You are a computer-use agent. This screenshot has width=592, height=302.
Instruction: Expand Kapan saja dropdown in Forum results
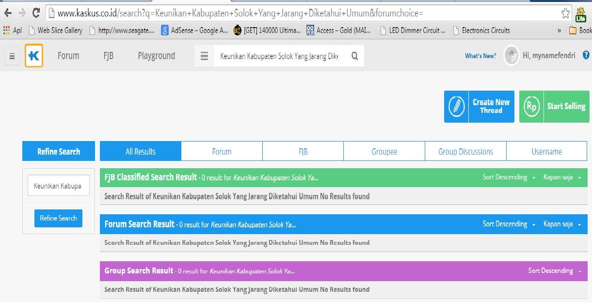point(561,224)
